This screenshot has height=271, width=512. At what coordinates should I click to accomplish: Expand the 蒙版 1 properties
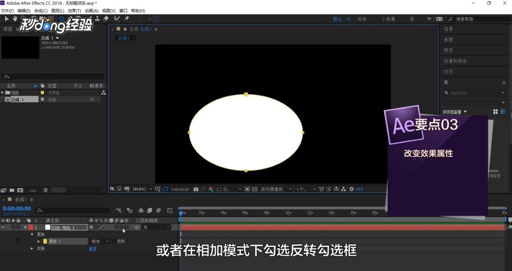39,241
